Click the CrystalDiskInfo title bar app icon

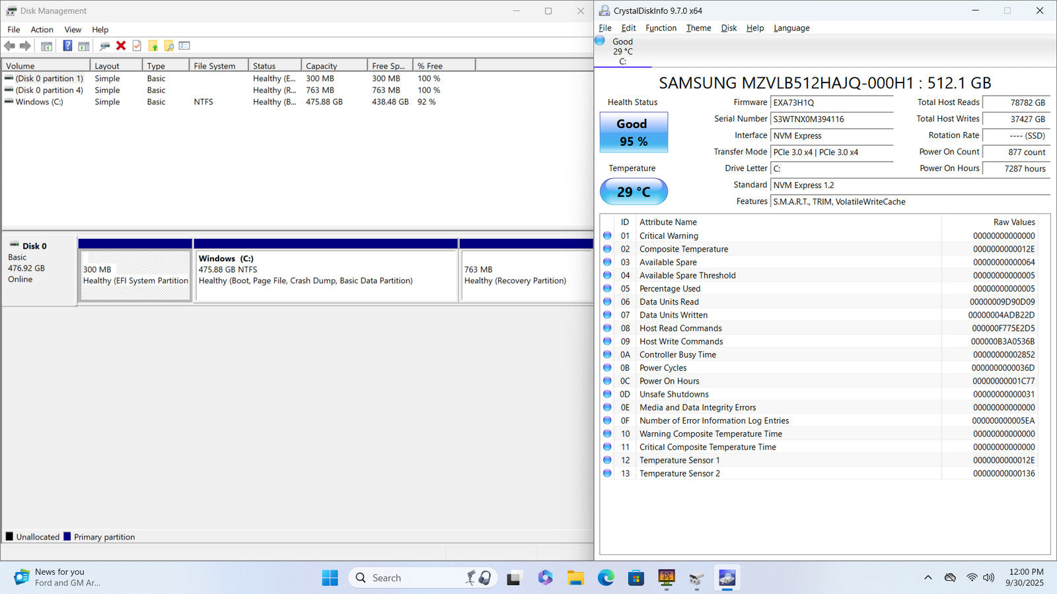pos(604,11)
